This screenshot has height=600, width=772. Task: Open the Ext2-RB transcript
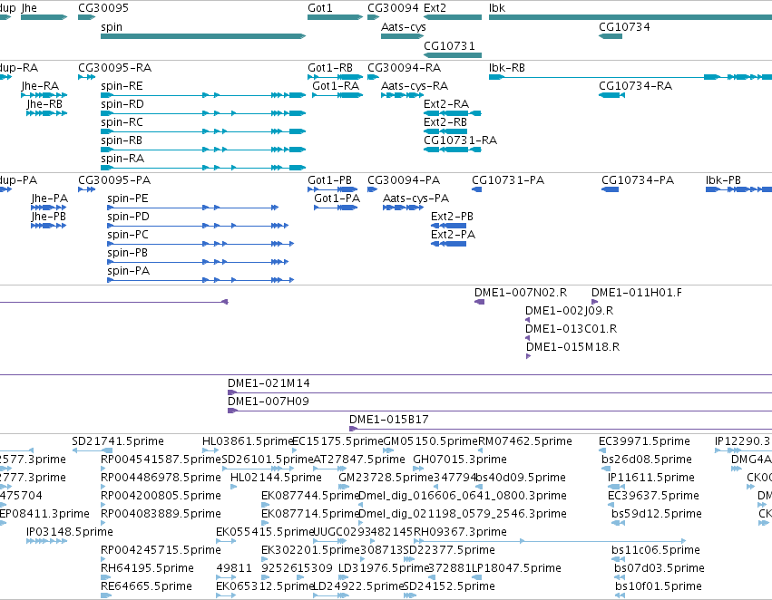click(x=445, y=131)
